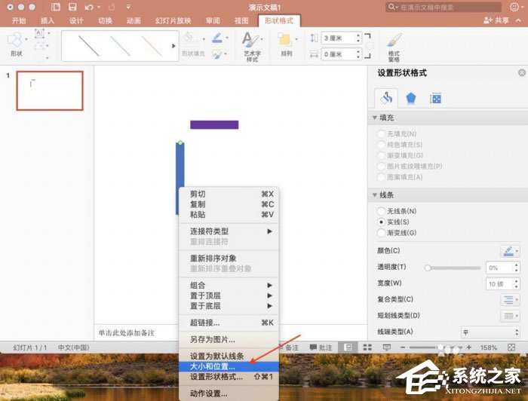Open the 短划线类型(D) dropdown
This screenshot has width=528, height=401.
510,316
